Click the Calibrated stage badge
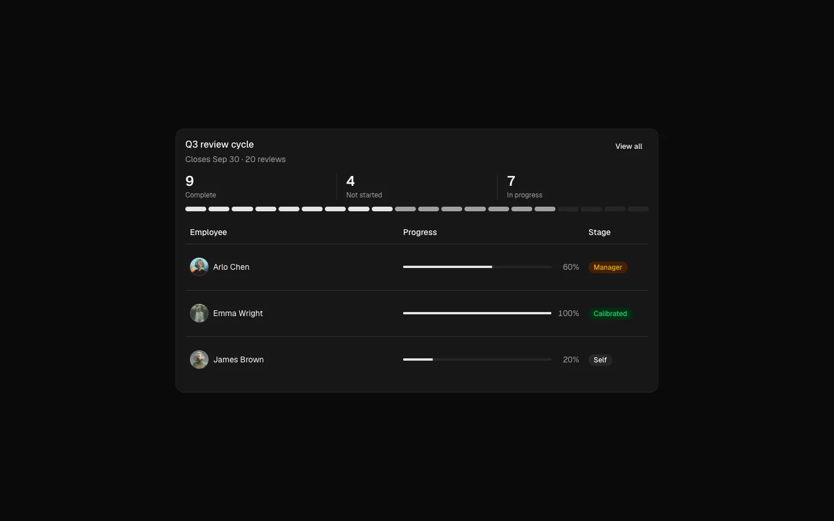Viewport: 834px width, 521px height. (x=610, y=314)
